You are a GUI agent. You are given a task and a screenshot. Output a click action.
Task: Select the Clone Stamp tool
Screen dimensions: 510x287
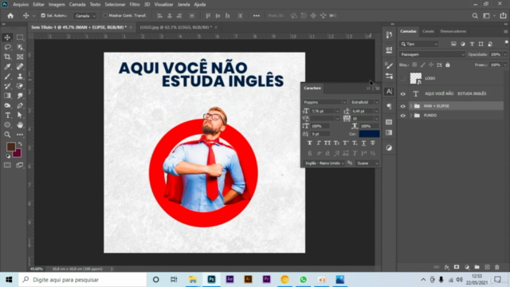[x=20, y=77]
